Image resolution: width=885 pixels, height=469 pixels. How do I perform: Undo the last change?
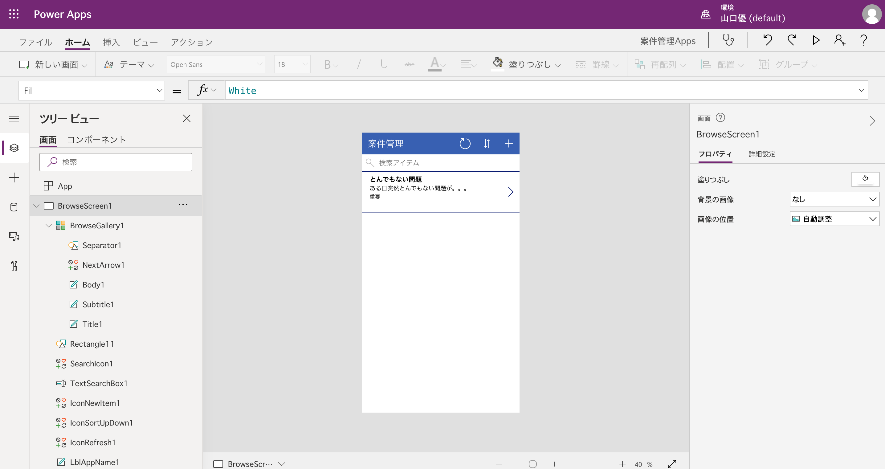coord(768,40)
